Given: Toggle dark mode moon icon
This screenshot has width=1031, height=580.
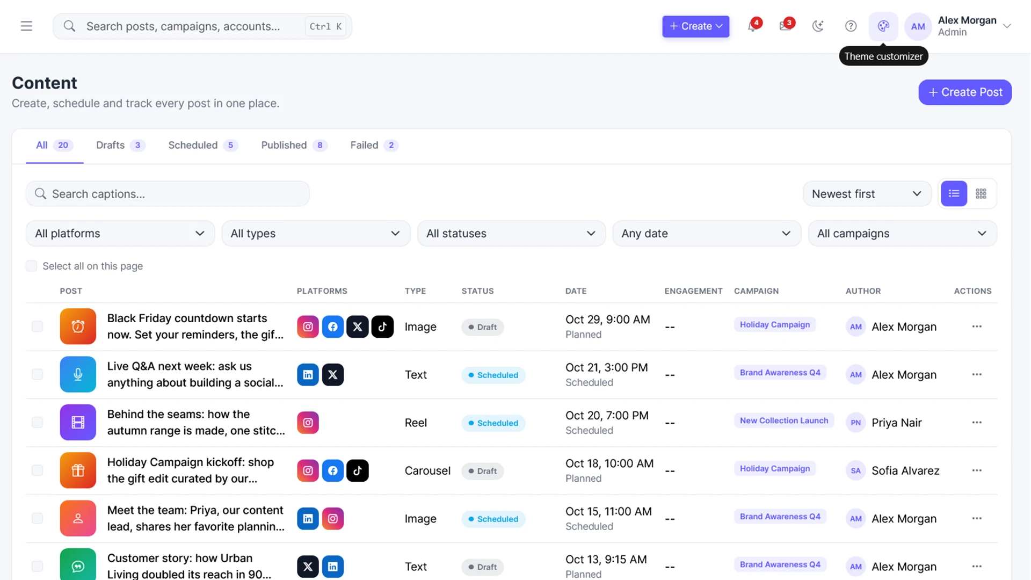Looking at the screenshot, I should click(818, 26).
